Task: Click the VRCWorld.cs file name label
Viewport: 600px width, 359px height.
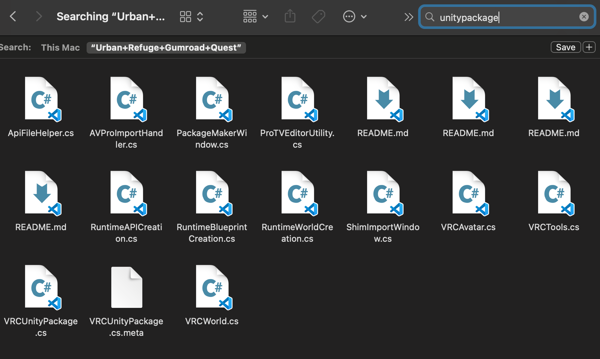Action: pyautogui.click(x=212, y=321)
